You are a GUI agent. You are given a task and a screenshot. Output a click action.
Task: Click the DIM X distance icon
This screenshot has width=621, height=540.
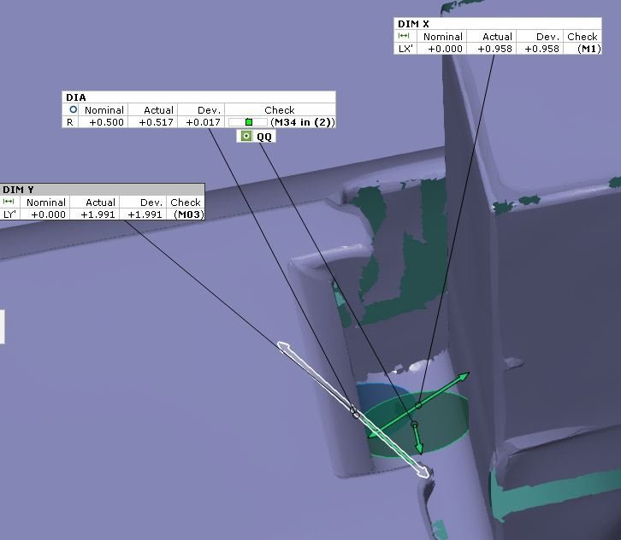coord(404,36)
